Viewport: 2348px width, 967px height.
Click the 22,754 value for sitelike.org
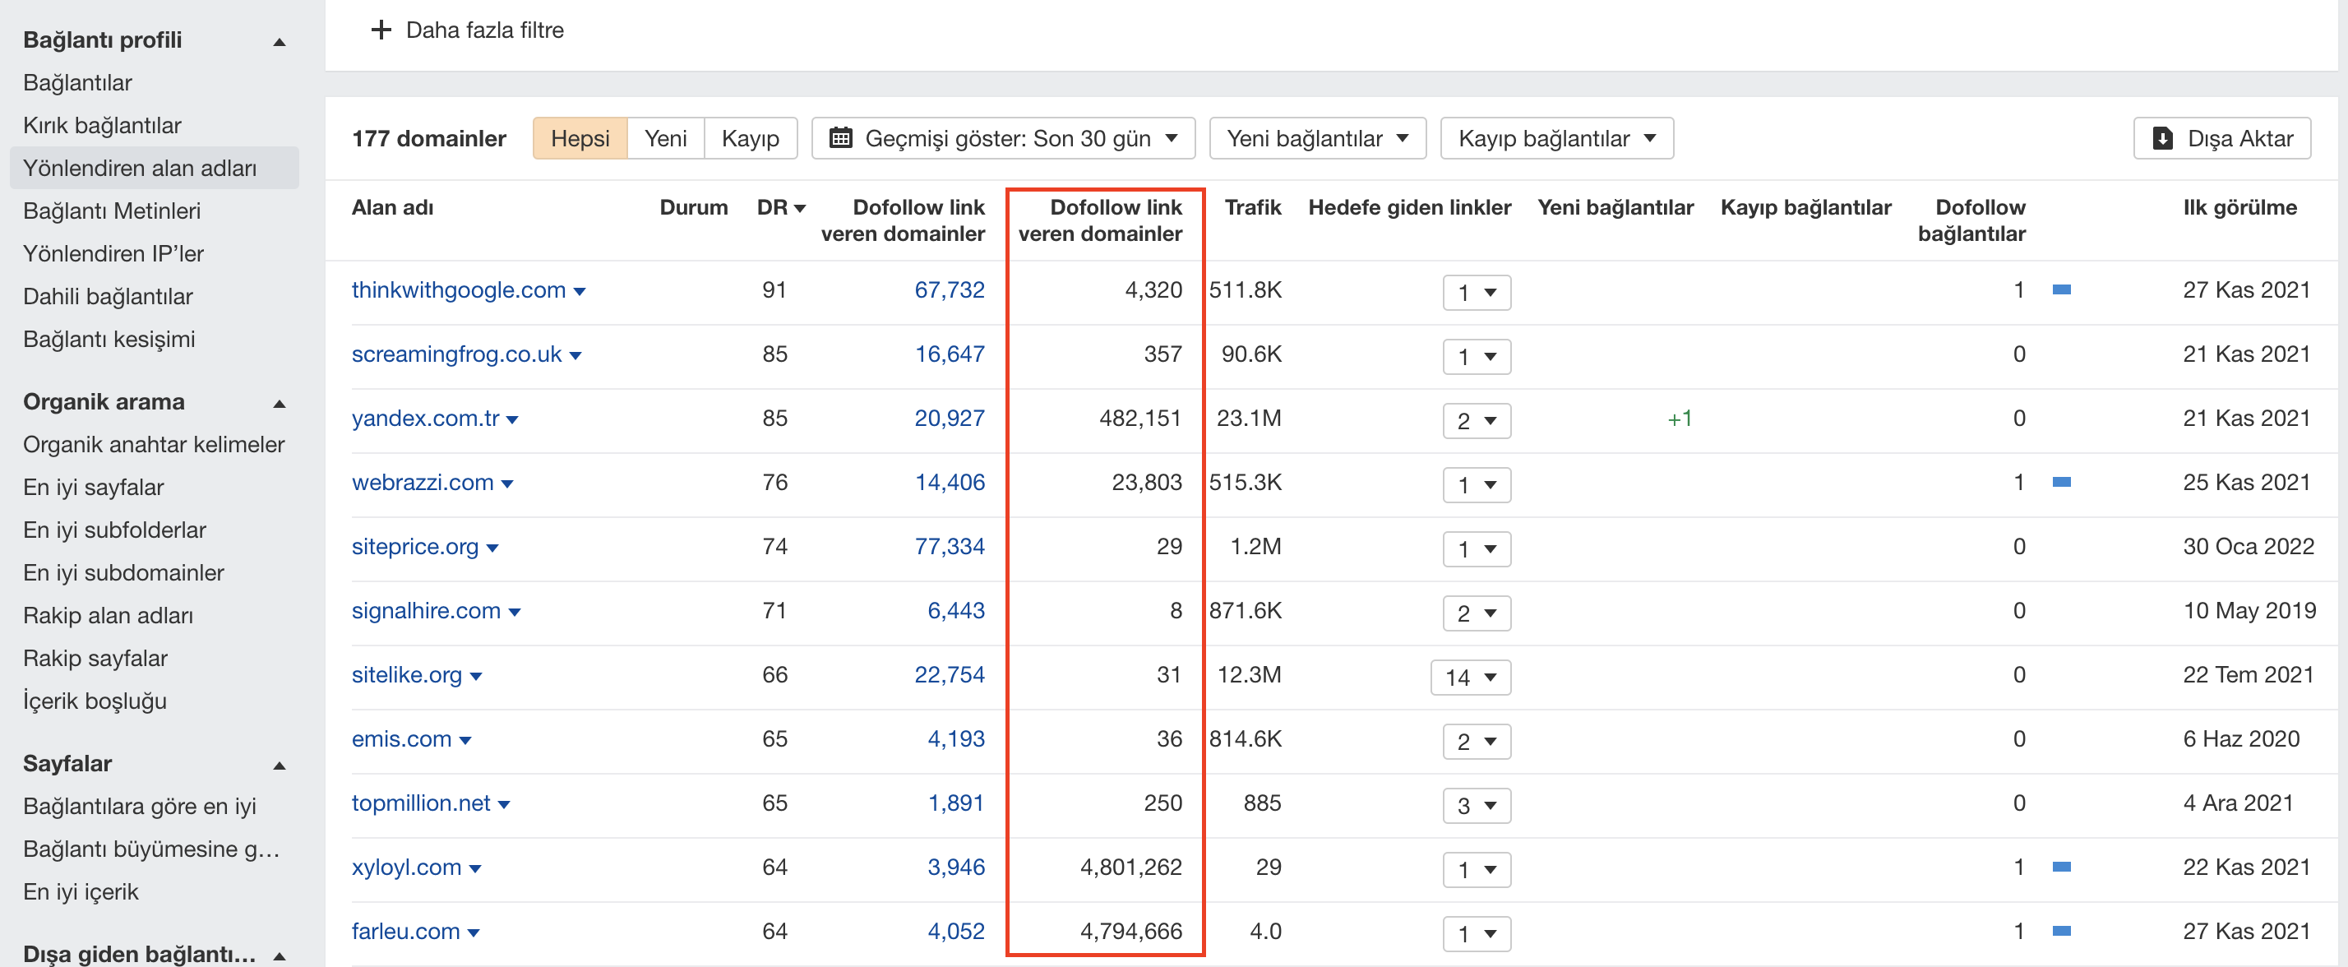click(950, 675)
